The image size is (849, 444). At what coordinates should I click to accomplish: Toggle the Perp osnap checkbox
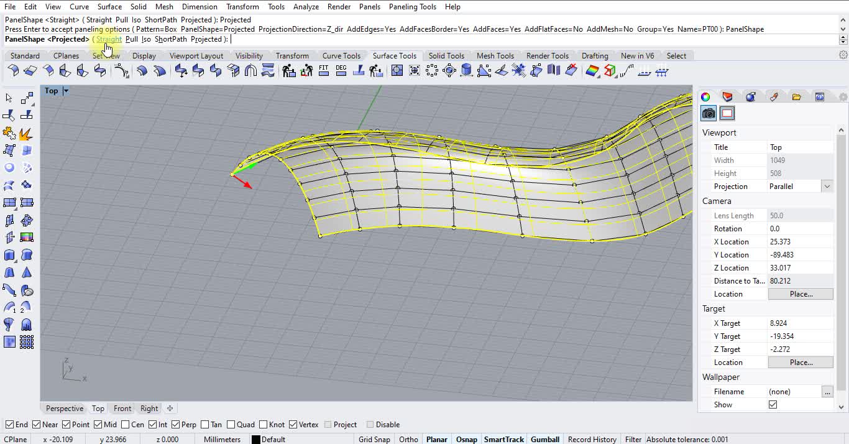[176, 425]
